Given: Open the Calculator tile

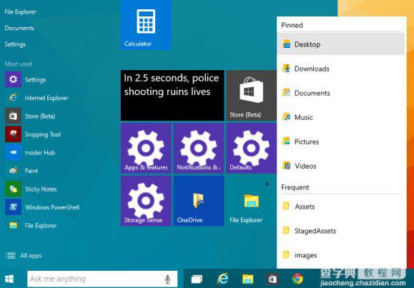Looking at the screenshot, I should pos(146,25).
